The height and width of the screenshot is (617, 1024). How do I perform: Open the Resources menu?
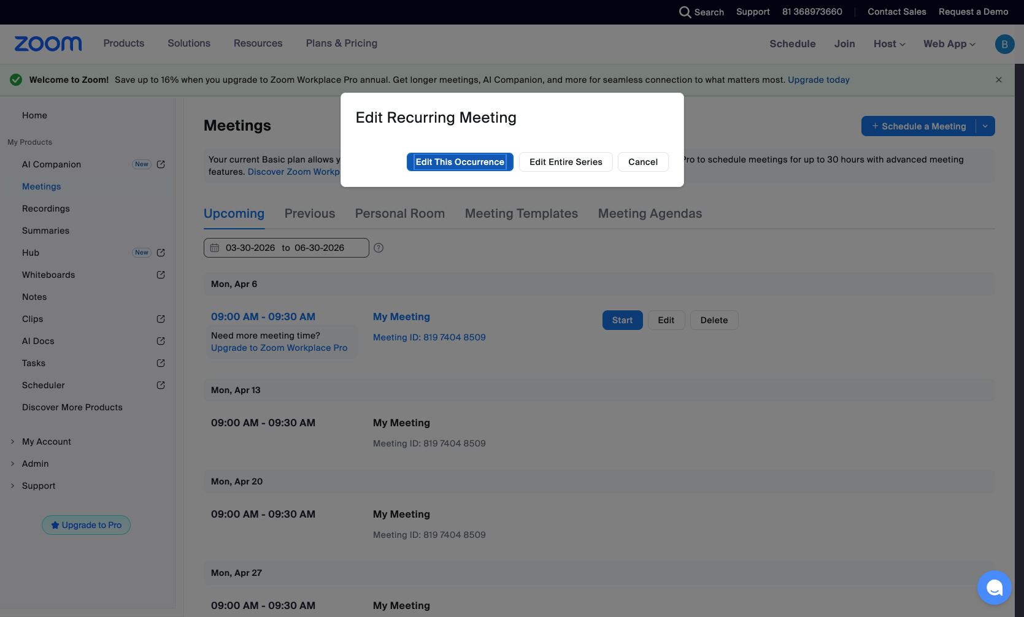tap(258, 44)
